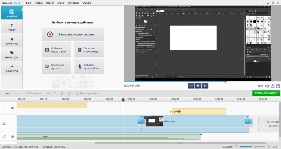Undo the last action
Viewport: 281px width, 149px height.
(x=8, y=94)
